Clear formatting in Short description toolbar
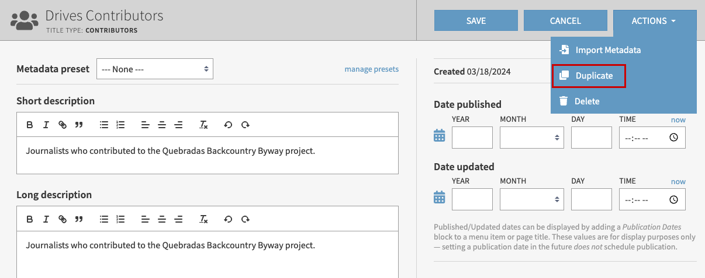The image size is (705, 278). (x=203, y=125)
